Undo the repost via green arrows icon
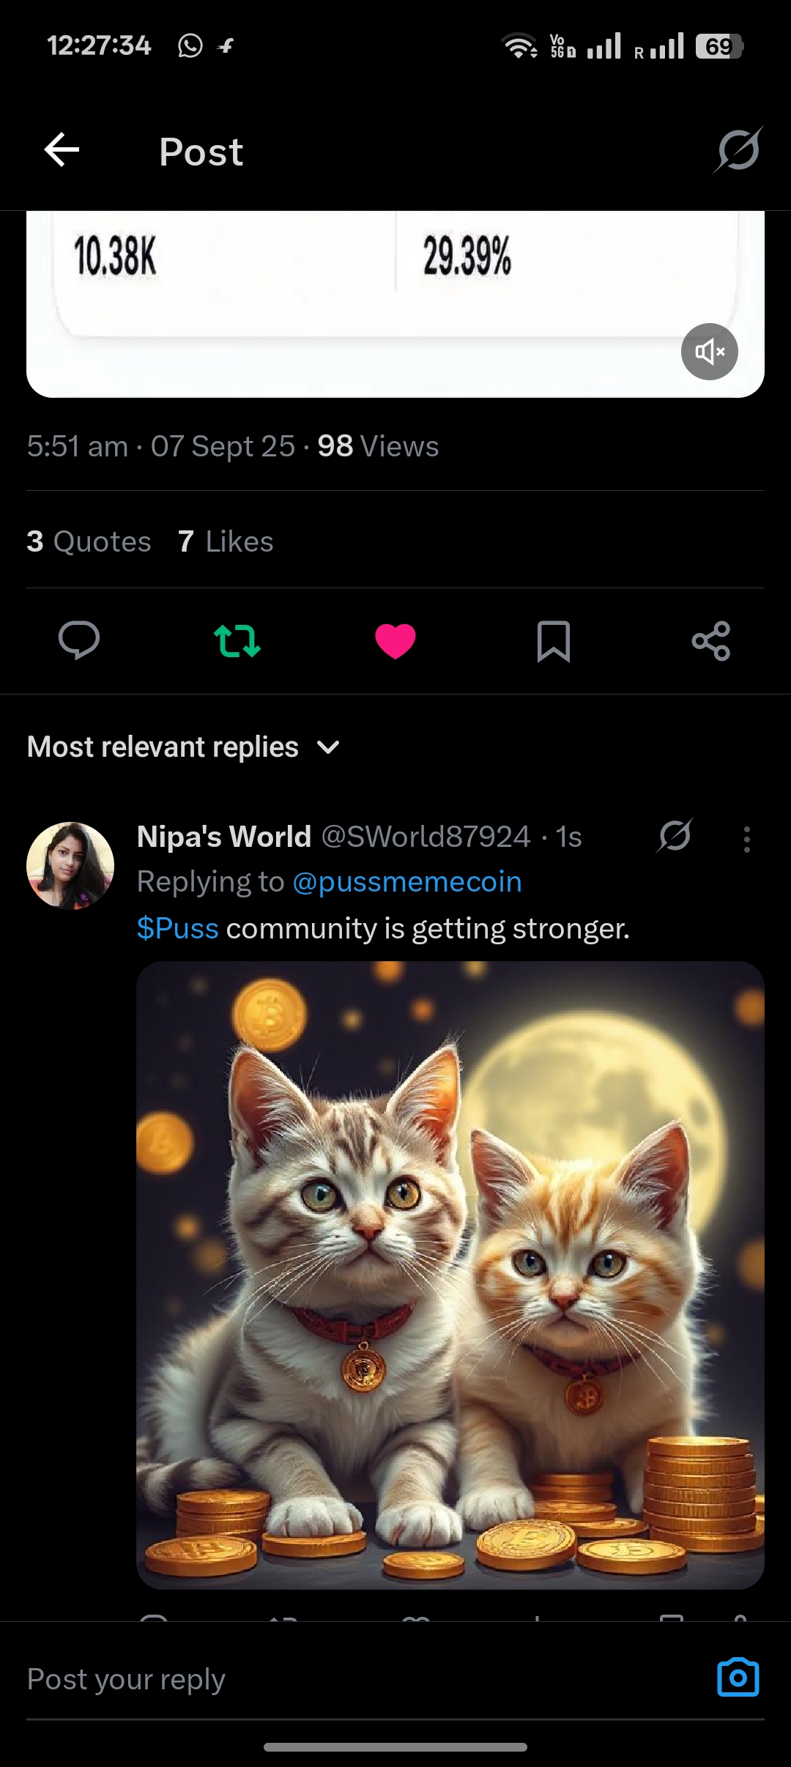Viewport: 791px width, 1767px height. 237,641
